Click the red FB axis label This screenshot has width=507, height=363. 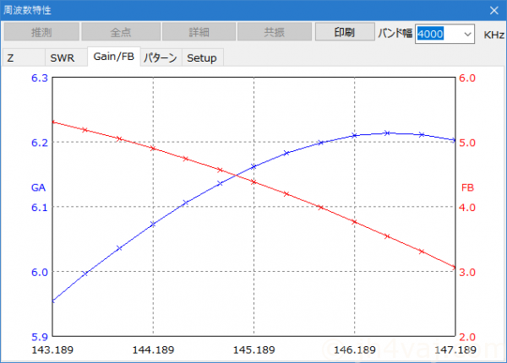click(x=467, y=187)
